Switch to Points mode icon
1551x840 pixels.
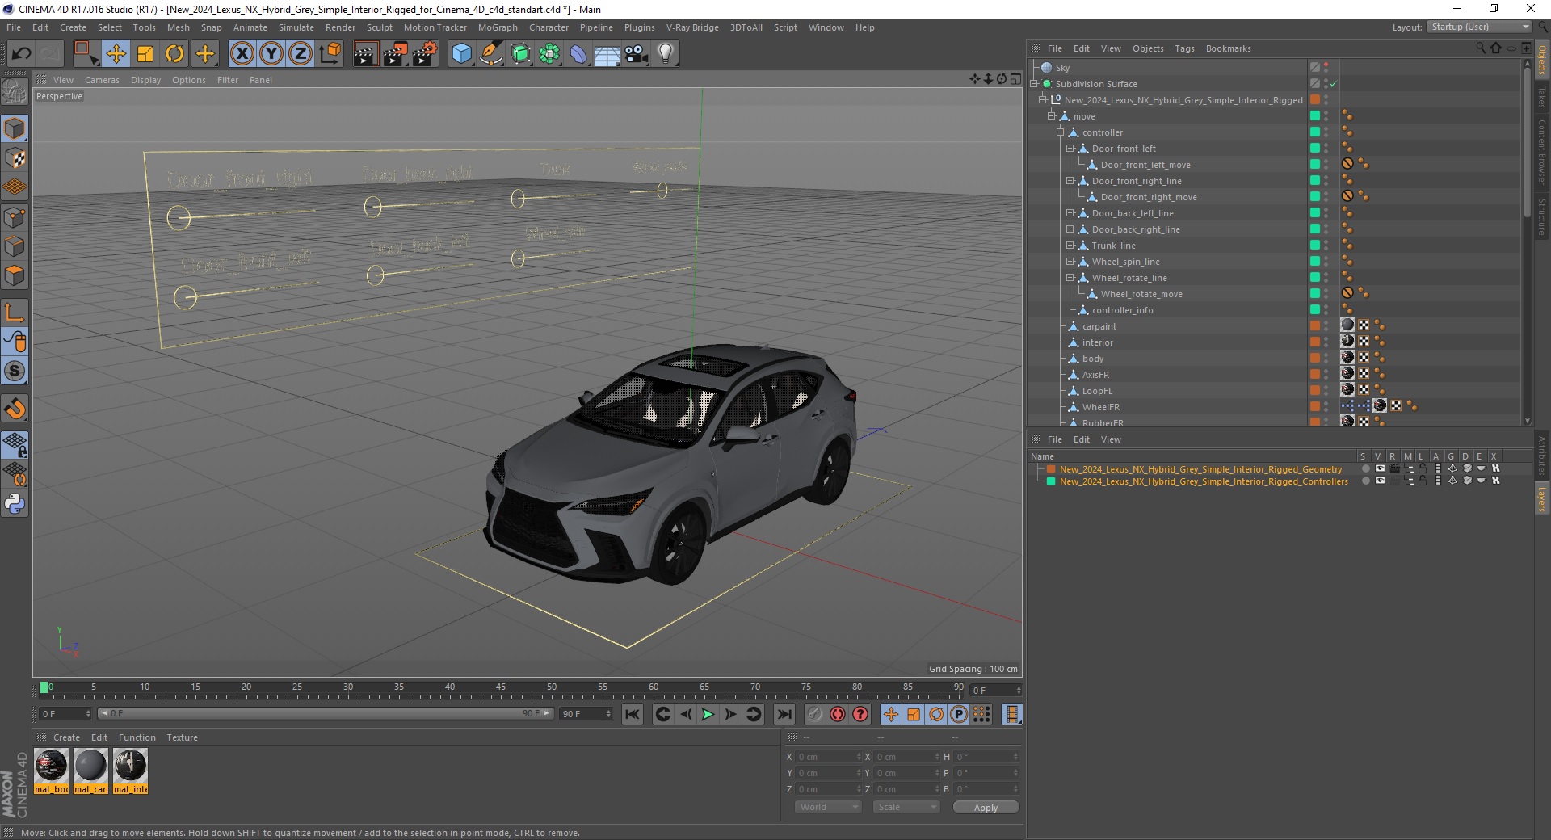pyautogui.click(x=15, y=217)
